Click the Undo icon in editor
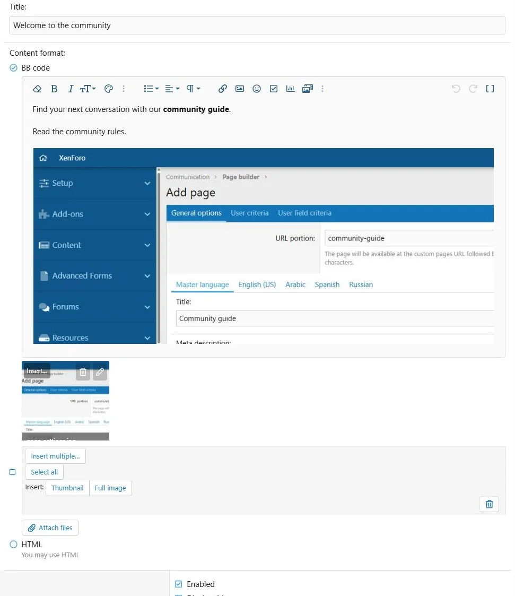Image resolution: width=515 pixels, height=596 pixels. coord(456,89)
